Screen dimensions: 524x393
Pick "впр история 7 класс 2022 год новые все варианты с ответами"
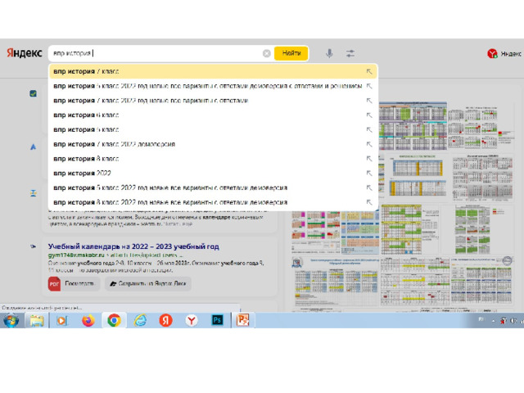(213, 101)
